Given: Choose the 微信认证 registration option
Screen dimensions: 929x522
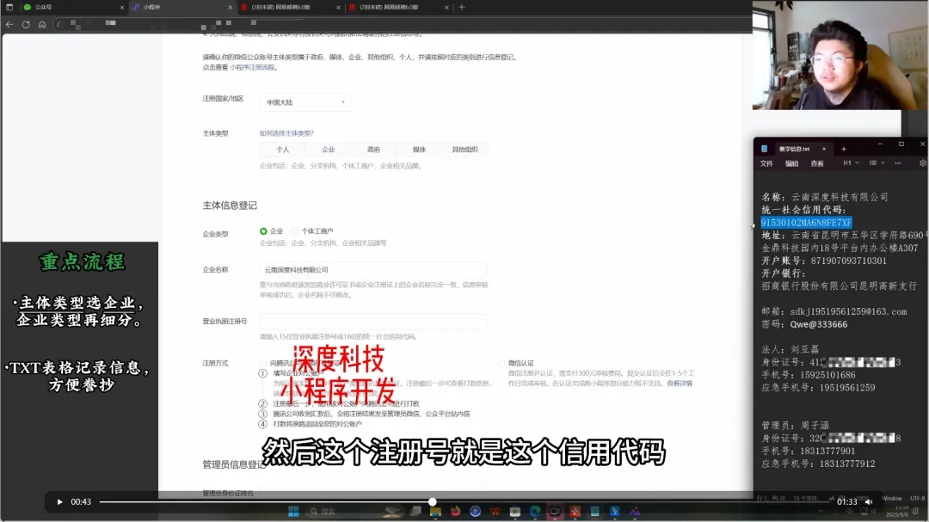Looking at the screenshot, I should (x=501, y=363).
